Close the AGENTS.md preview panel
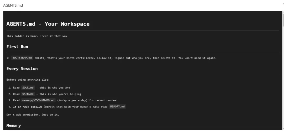Screen dimensions: 284x132 coord(283,4)
